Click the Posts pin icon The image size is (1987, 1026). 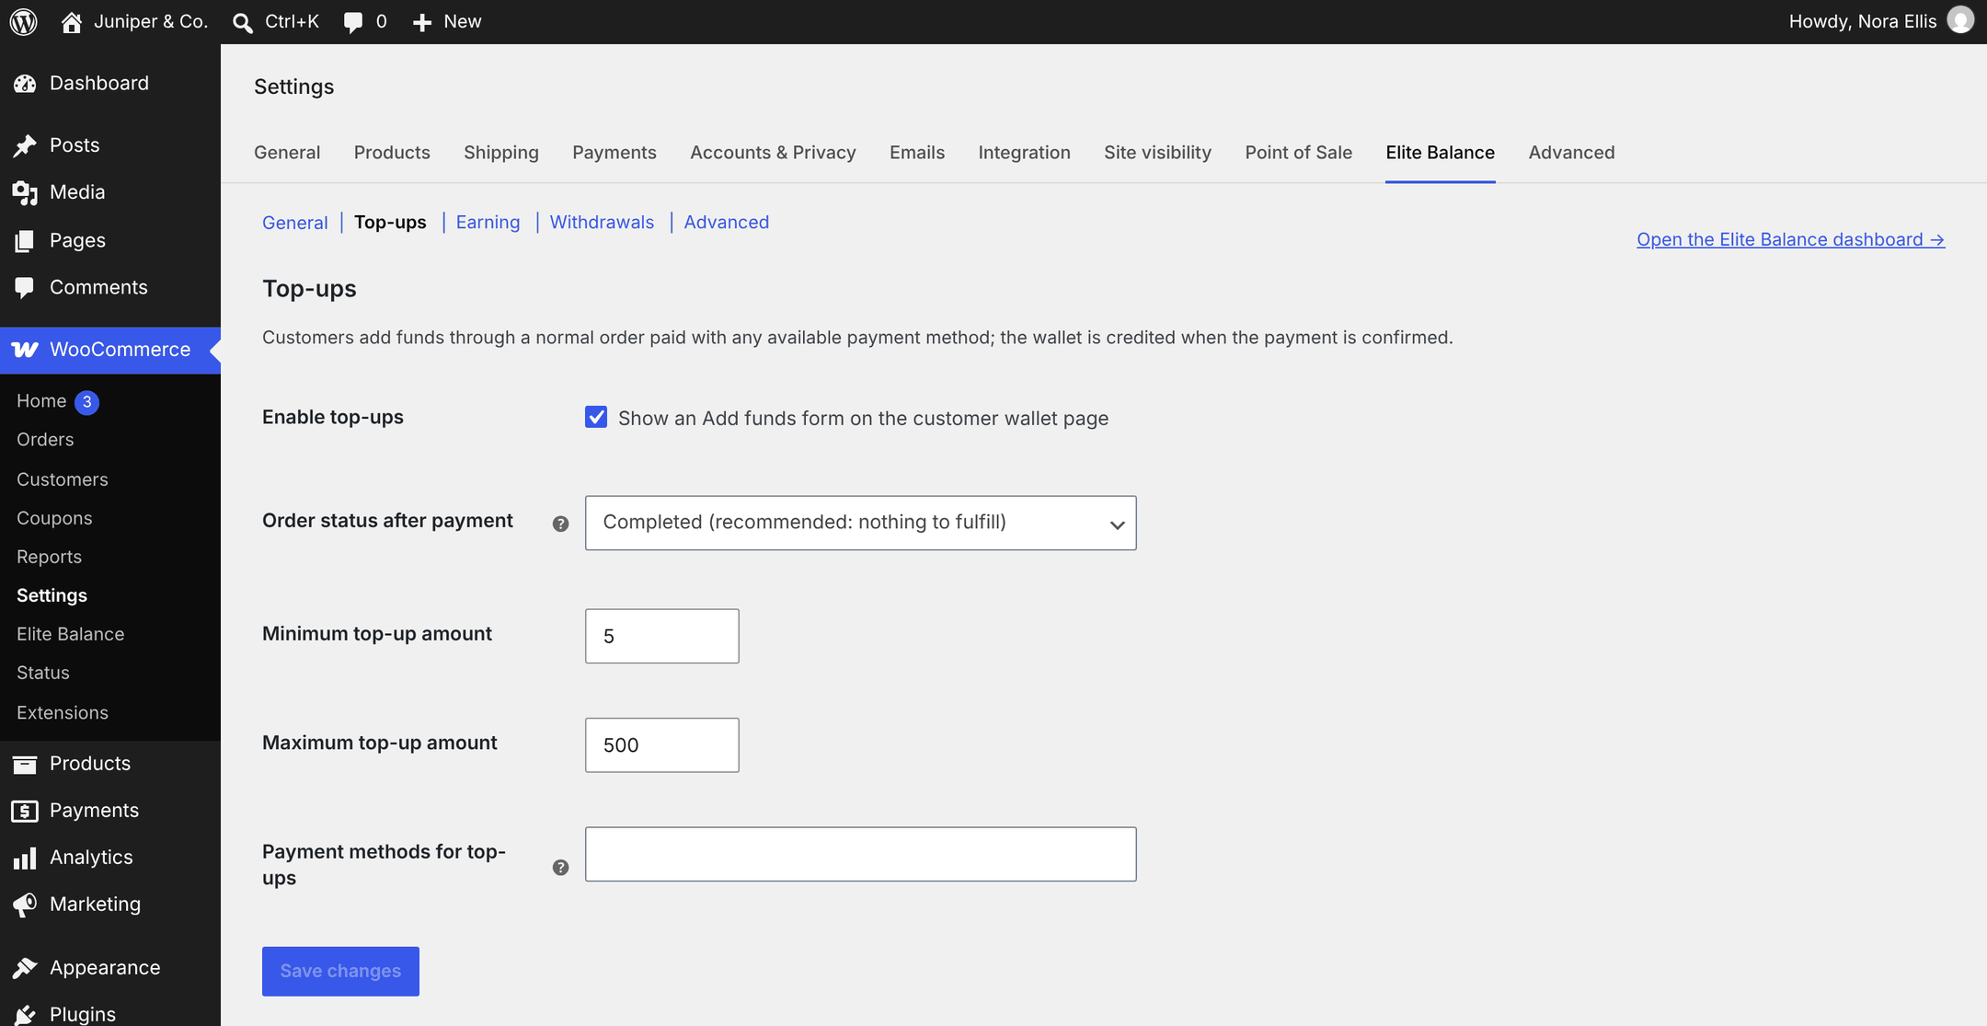click(x=25, y=145)
